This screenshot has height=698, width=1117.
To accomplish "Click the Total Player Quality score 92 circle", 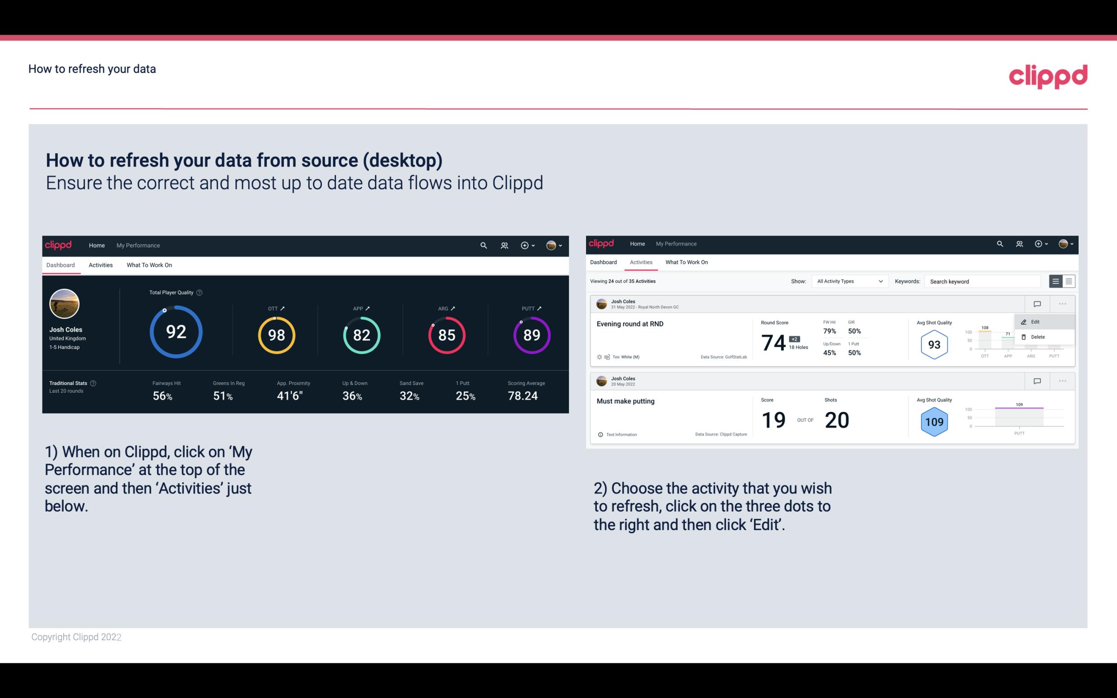I will [x=175, y=333].
